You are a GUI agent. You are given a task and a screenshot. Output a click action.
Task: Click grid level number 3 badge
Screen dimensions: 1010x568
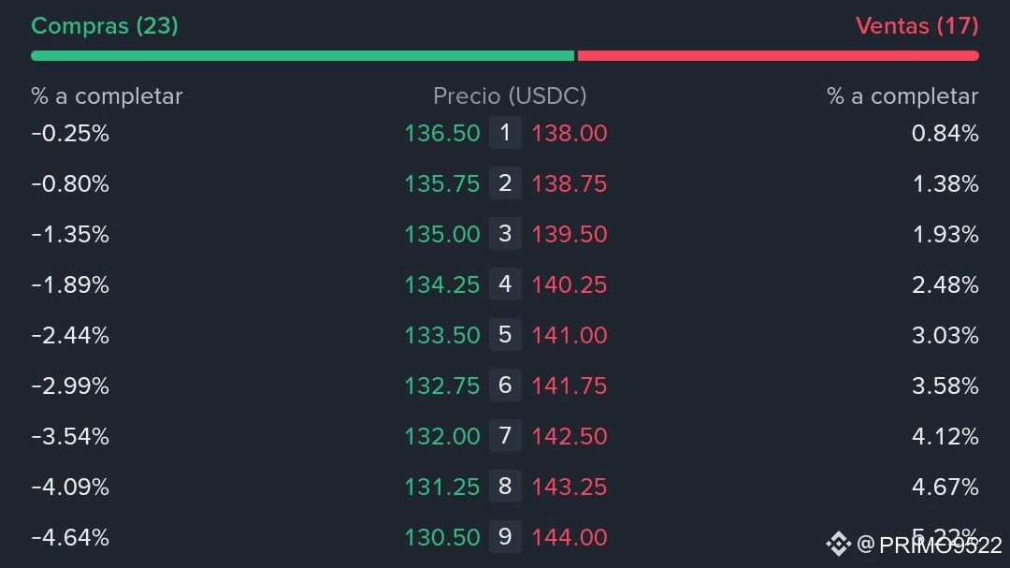(x=505, y=234)
